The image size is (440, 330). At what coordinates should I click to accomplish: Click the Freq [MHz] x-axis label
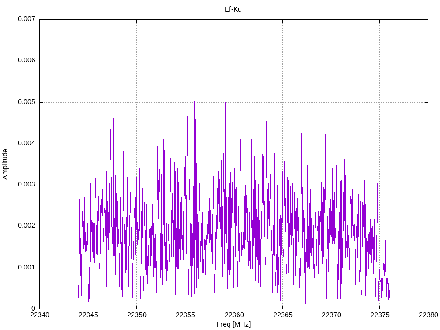(233, 324)
